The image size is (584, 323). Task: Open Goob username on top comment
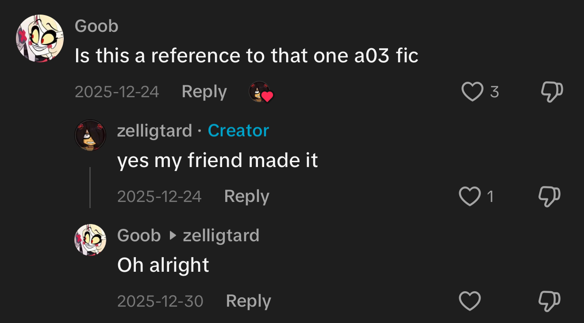96,27
